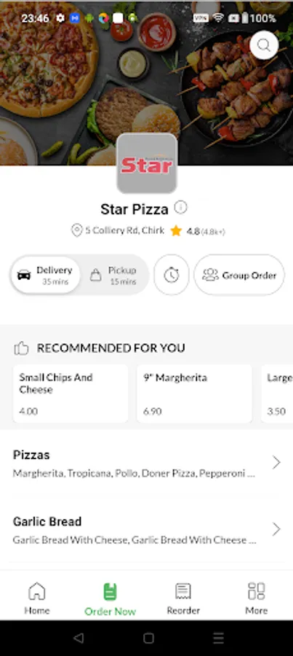Select Delivery 35 mins option
The width and height of the screenshot is (293, 656).
[46, 275]
